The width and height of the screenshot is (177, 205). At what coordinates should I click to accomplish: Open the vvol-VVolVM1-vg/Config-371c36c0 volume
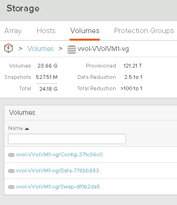coord(59,154)
